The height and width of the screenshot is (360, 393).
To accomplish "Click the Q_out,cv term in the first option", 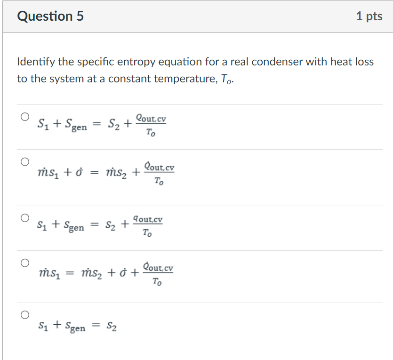I will pyautogui.click(x=151, y=118).
